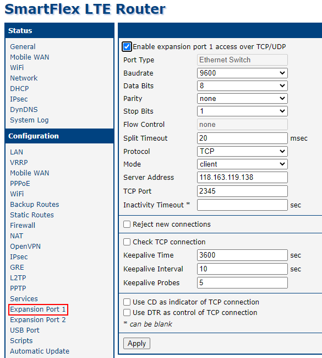Screen dimensions: 322x358
Task: Click the disabled Flow Control field
Action: tap(242, 125)
